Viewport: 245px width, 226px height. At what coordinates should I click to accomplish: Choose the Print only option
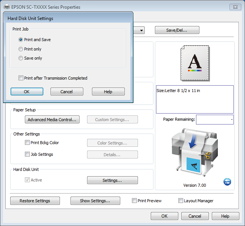[x=21, y=49]
